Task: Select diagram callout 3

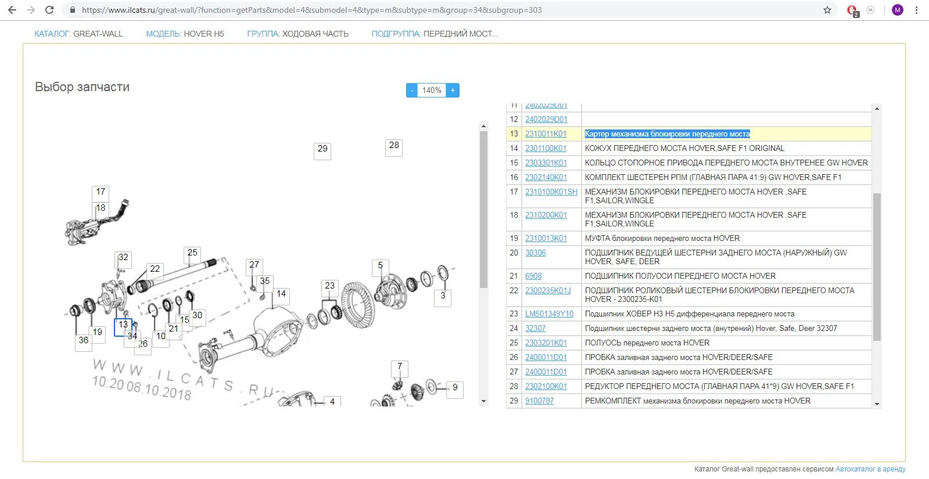Action: pyautogui.click(x=443, y=298)
